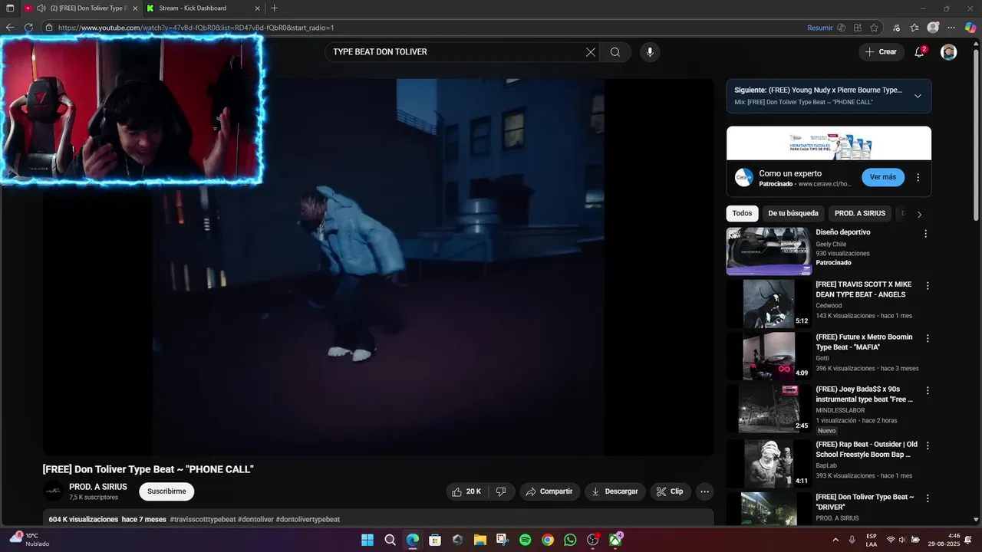
Task: Open File Explorer from the taskbar
Action: point(480,540)
